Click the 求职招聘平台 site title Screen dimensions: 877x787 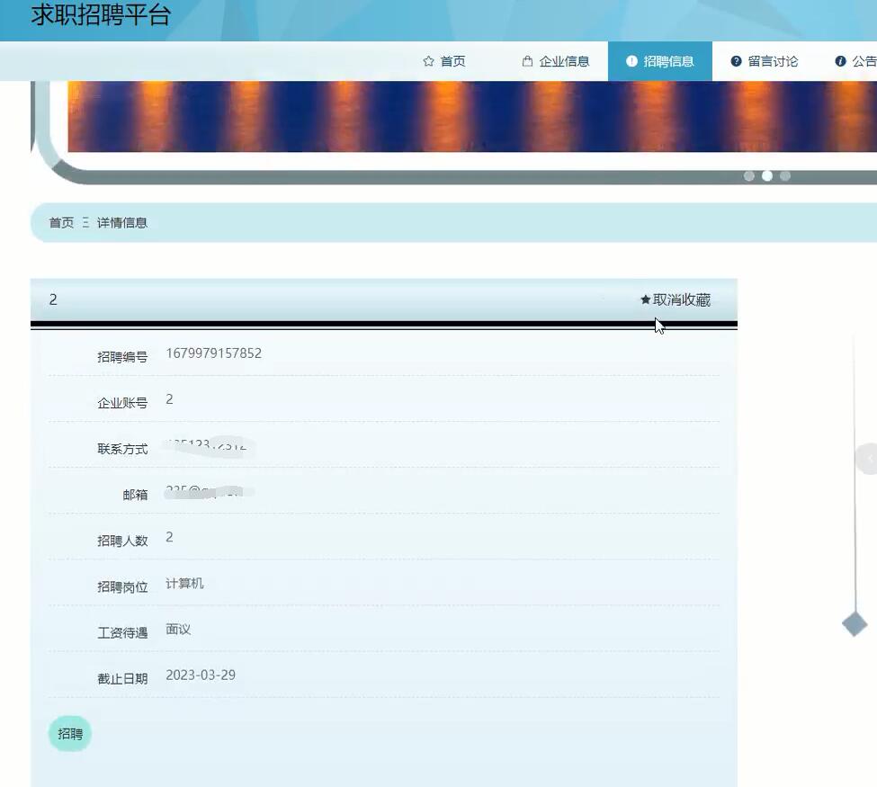tap(98, 15)
